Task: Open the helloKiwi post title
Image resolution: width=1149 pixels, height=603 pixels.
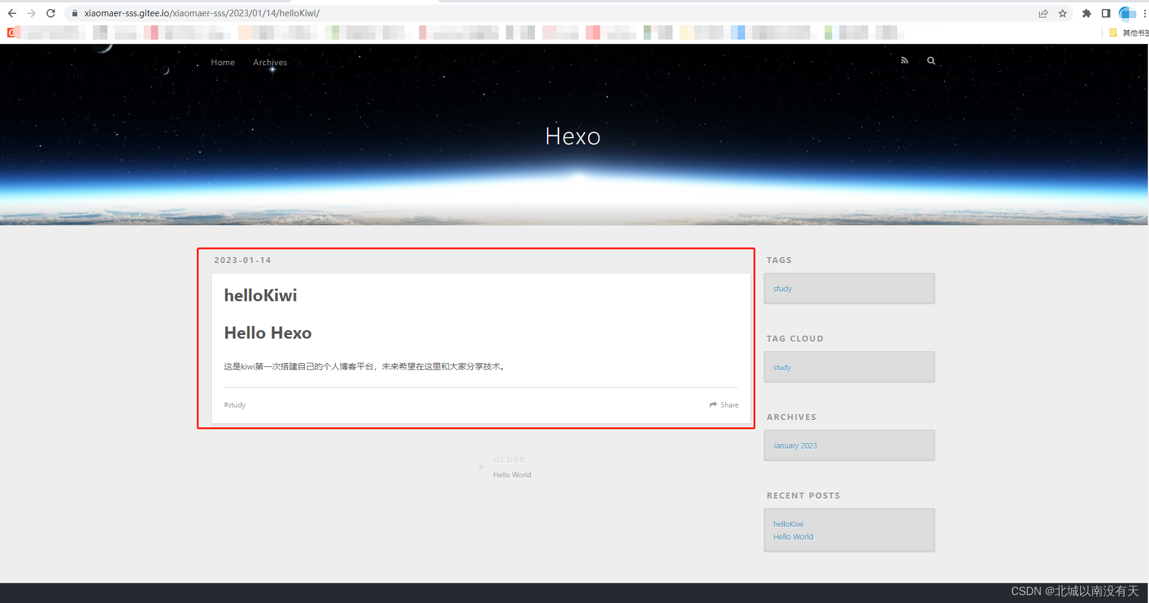Action: (x=260, y=295)
